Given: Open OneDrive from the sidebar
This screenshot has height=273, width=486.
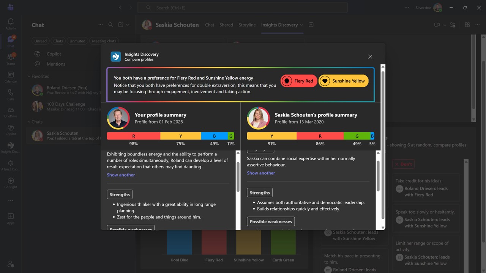Looking at the screenshot, I should (x=11, y=111).
